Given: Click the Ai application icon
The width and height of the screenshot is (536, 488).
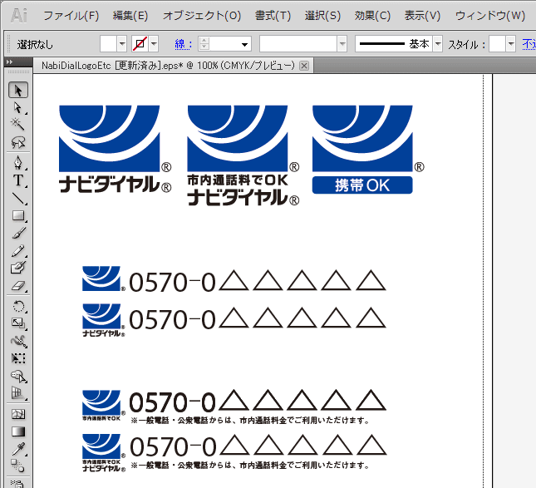Looking at the screenshot, I should [19, 16].
